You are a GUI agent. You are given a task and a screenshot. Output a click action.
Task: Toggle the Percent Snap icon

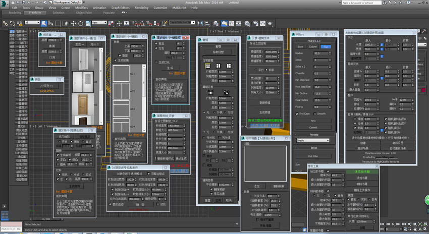[x=149, y=23]
